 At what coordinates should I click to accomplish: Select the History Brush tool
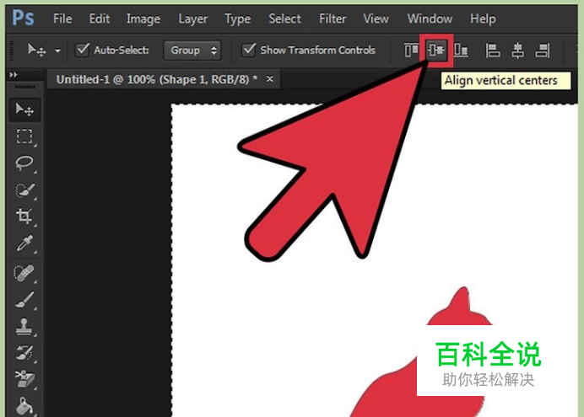(x=24, y=353)
